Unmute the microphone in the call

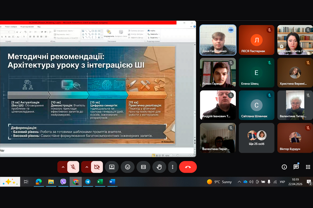click(73, 167)
